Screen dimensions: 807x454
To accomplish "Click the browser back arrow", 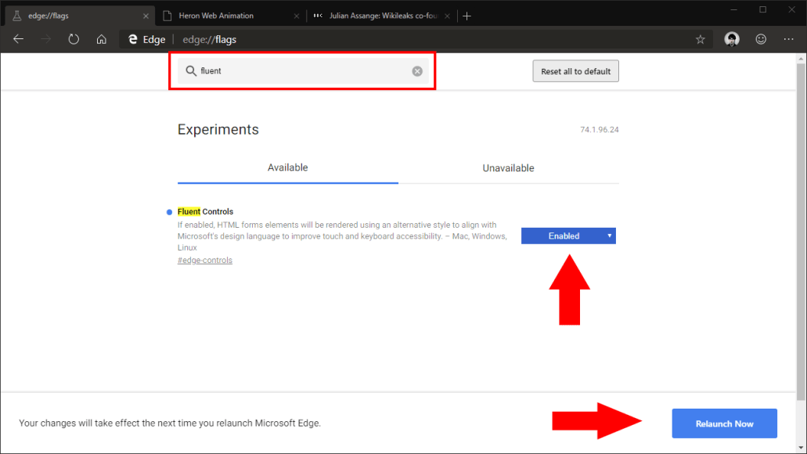I will point(19,39).
